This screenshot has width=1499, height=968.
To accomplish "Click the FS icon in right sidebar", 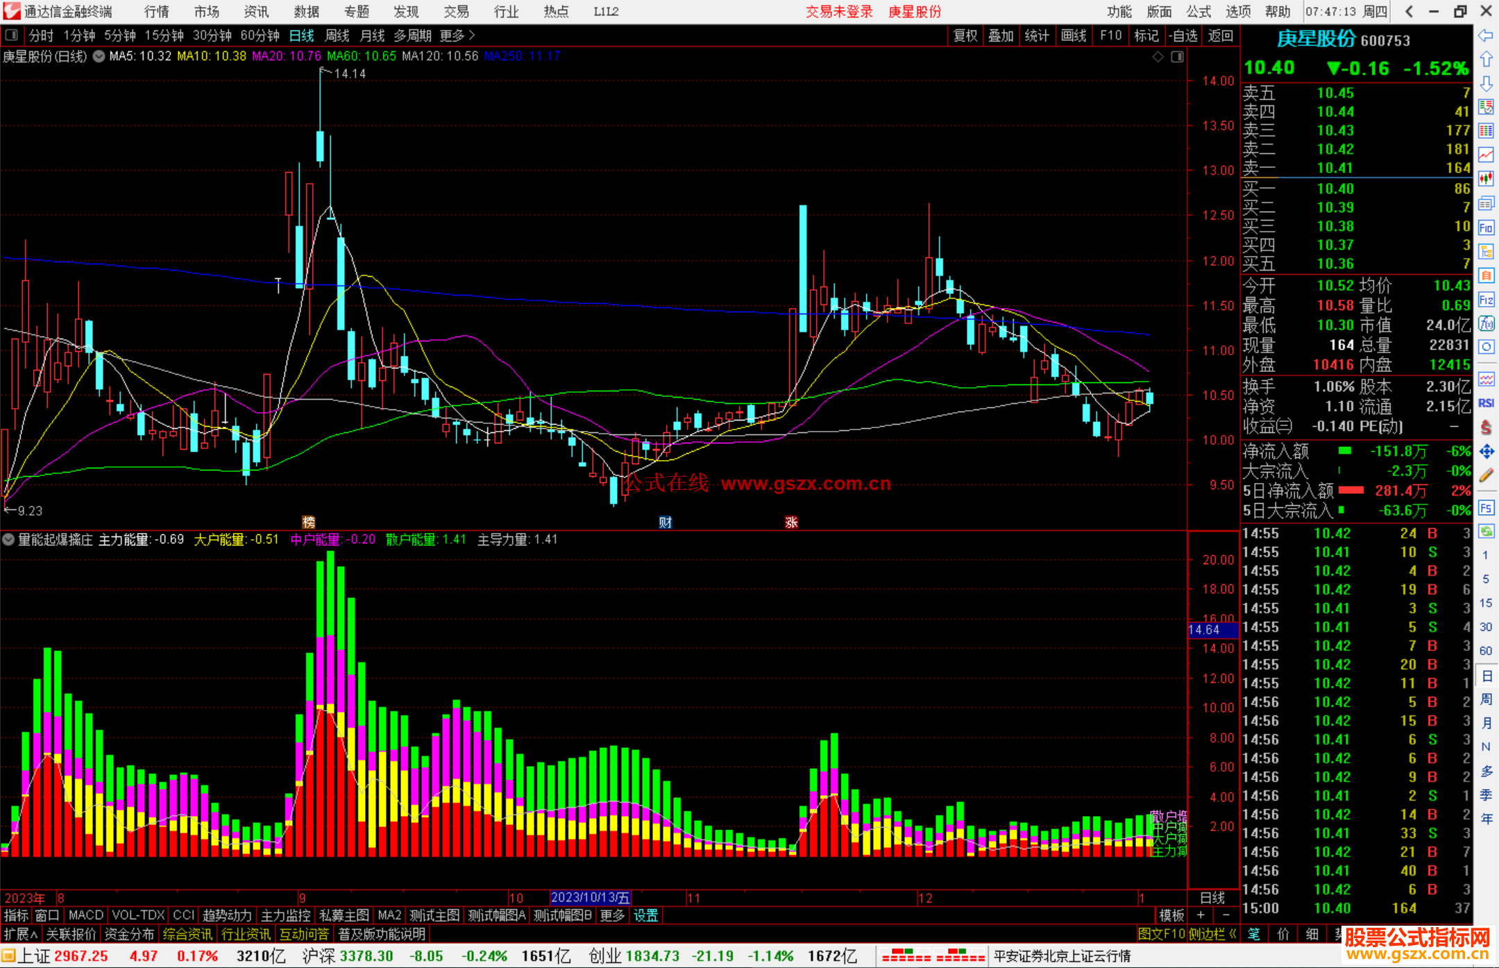I will pyautogui.click(x=1486, y=508).
